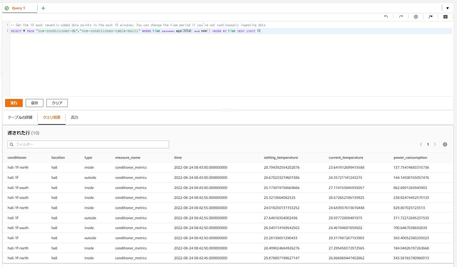Go to previous results page chevron
Image resolution: width=457 pixels, height=267 pixels.
pos(421,144)
